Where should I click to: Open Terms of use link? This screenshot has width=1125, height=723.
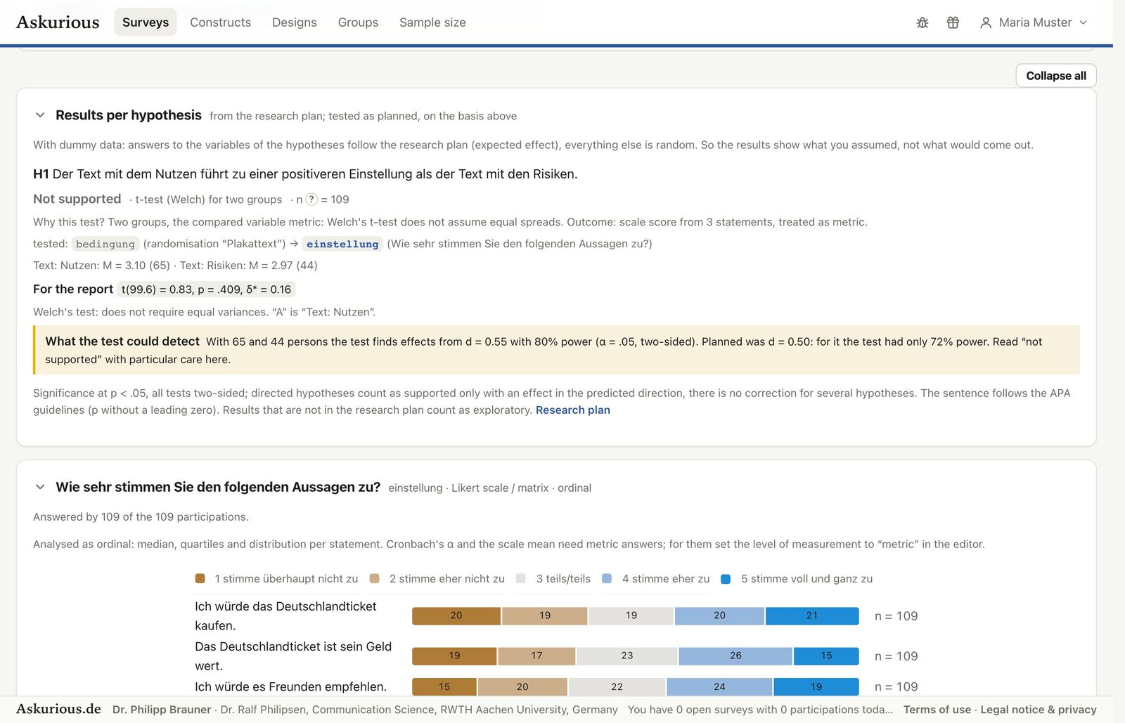click(x=937, y=710)
